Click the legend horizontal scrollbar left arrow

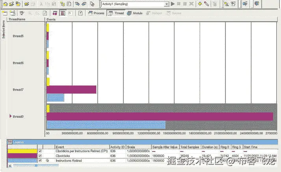pyautogui.click(x=10, y=166)
